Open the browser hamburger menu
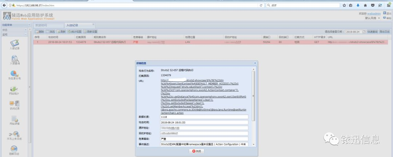The image size is (393, 157). tap(389, 5)
